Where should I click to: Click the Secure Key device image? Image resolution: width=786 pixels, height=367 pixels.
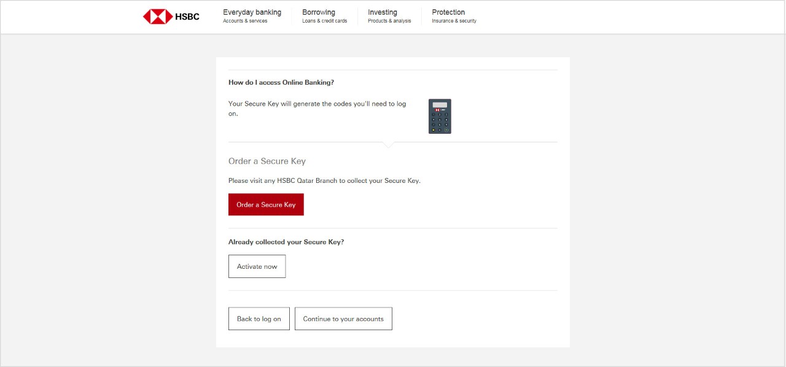pyautogui.click(x=440, y=117)
